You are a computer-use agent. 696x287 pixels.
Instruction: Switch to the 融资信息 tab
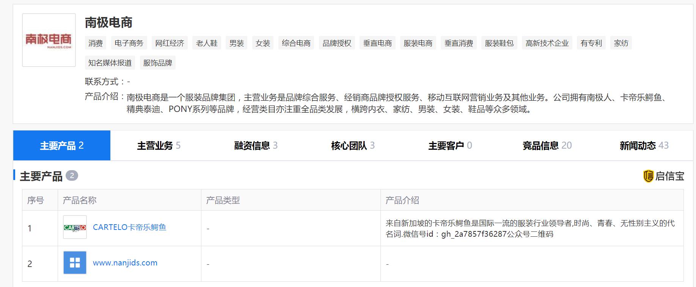pyautogui.click(x=256, y=146)
